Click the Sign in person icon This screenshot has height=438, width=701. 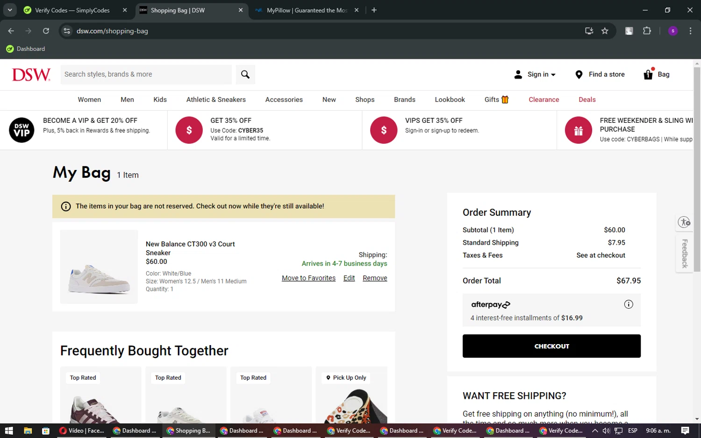pyautogui.click(x=518, y=75)
